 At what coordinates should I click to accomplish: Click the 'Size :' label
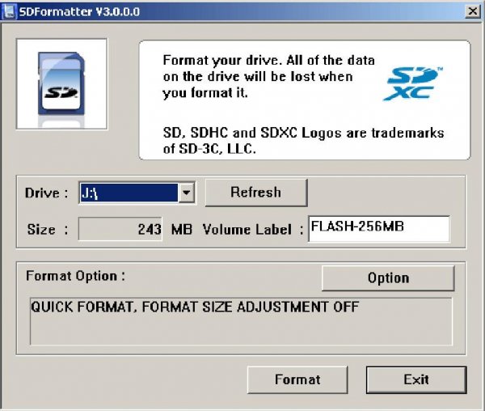pyautogui.click(x=48, y=229)
